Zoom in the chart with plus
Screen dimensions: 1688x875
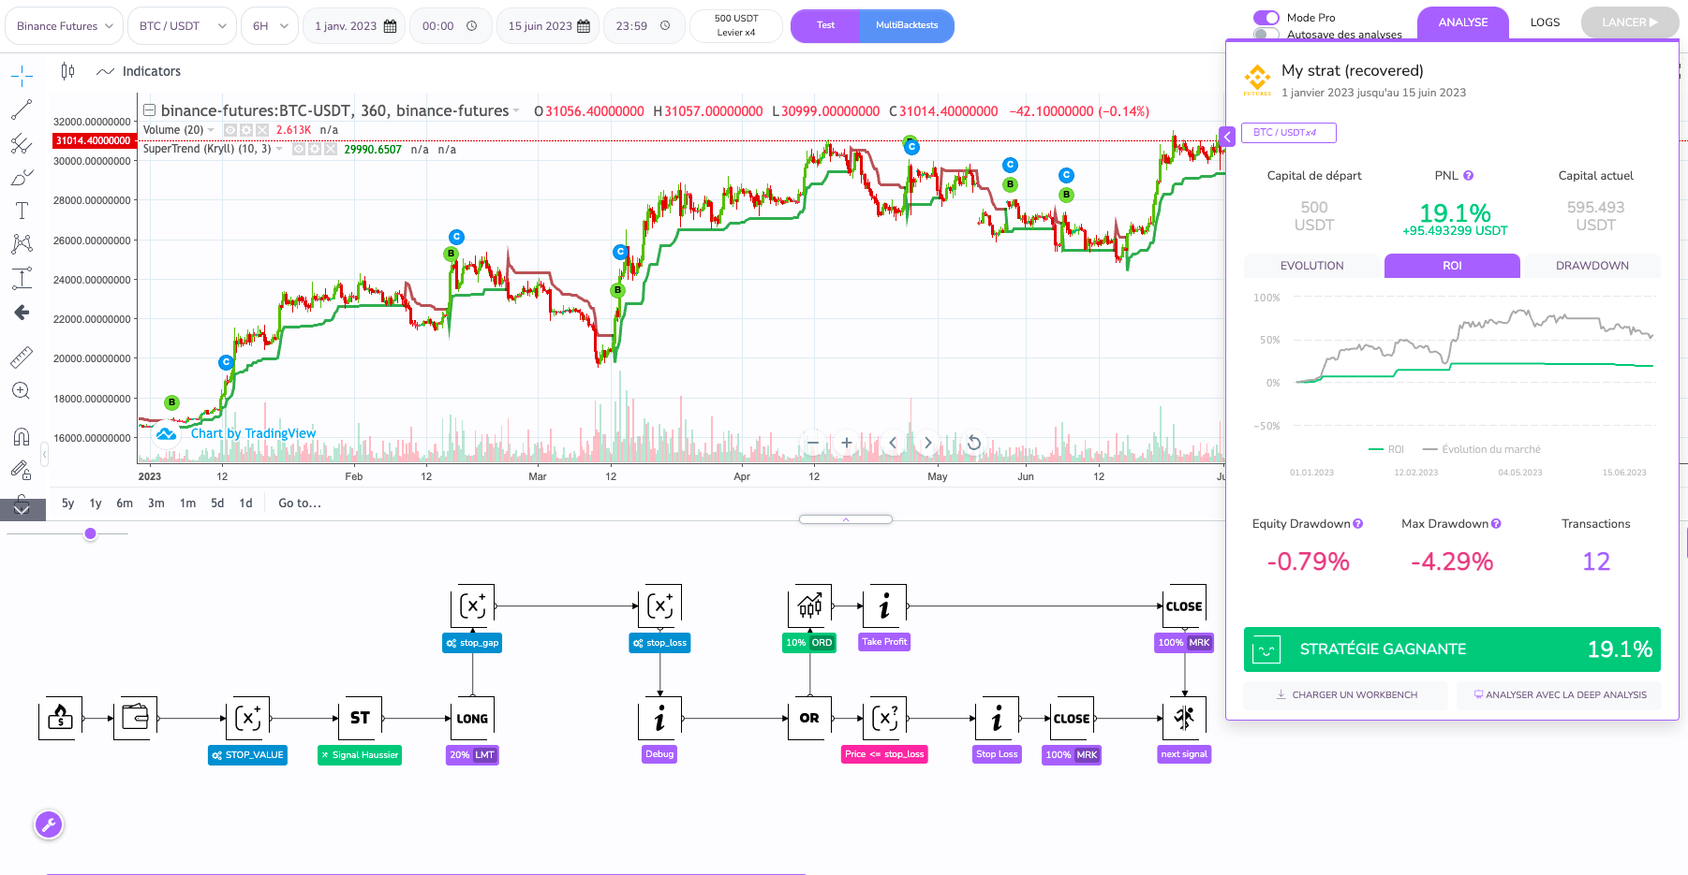[847, 443]
